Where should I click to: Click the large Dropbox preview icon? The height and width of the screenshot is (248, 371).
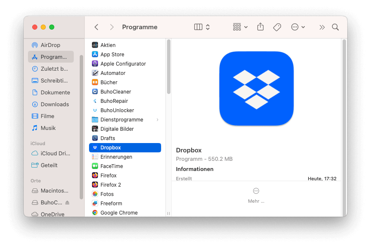coord(257,88)
